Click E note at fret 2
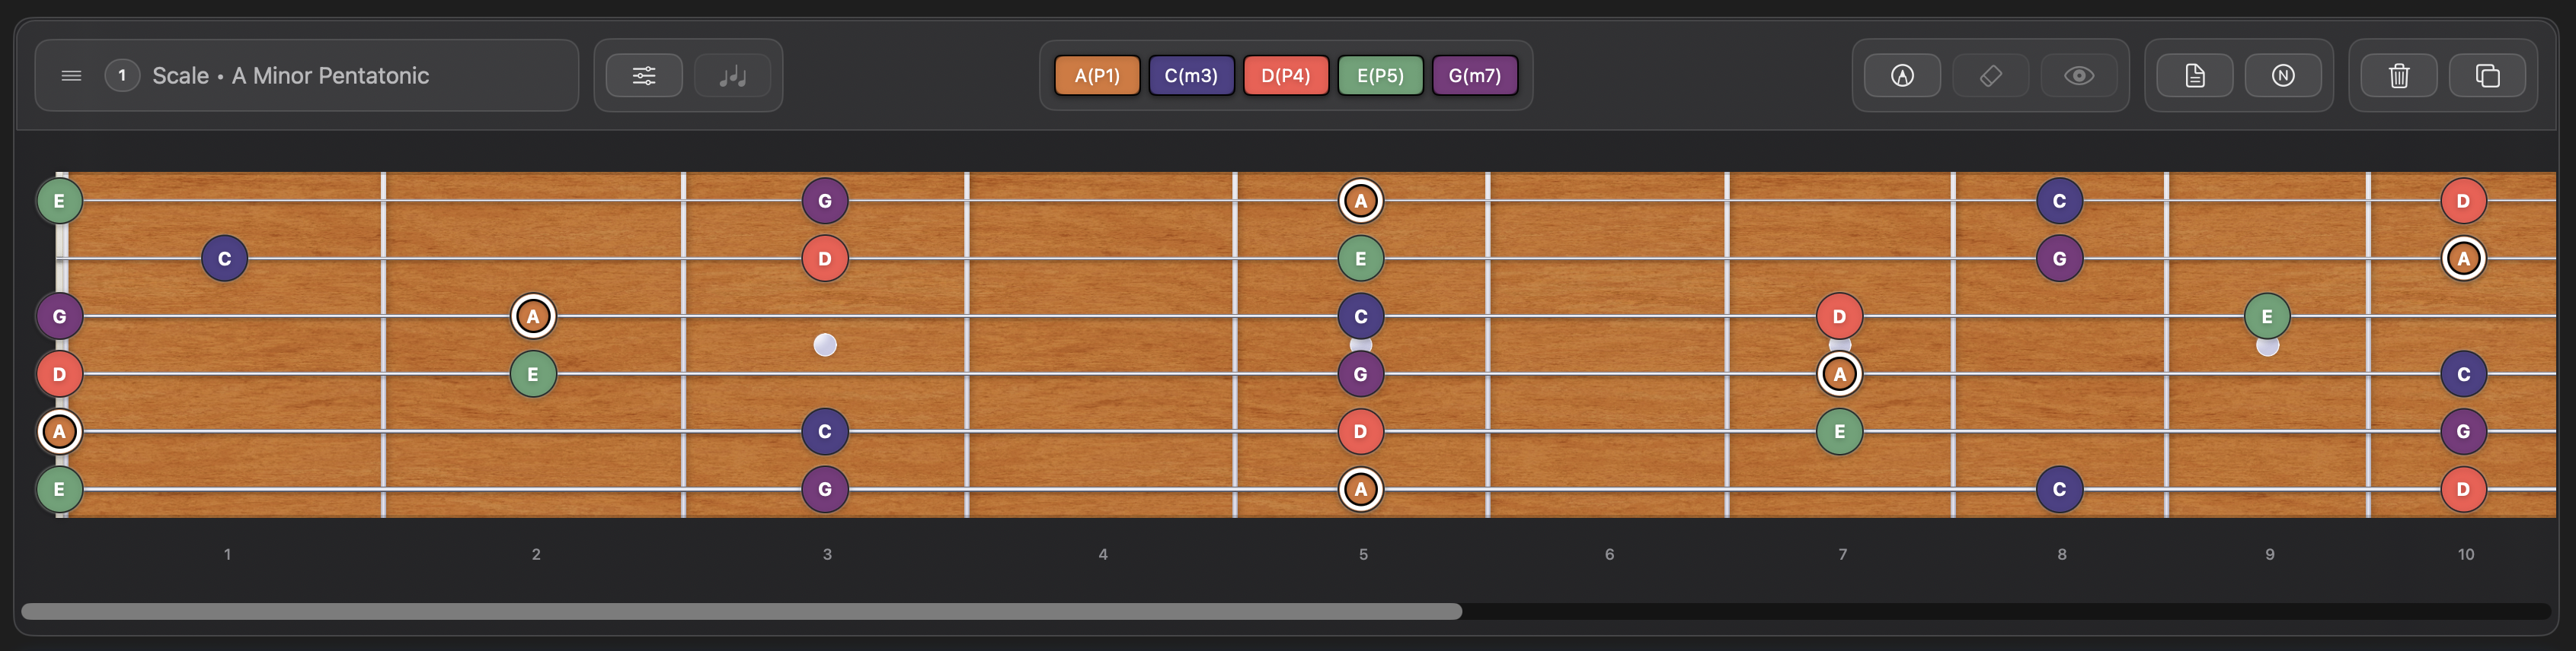 coord(533,374)
